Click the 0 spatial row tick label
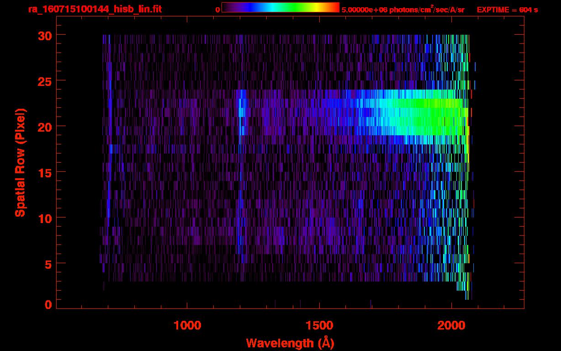 click(48, 305)
